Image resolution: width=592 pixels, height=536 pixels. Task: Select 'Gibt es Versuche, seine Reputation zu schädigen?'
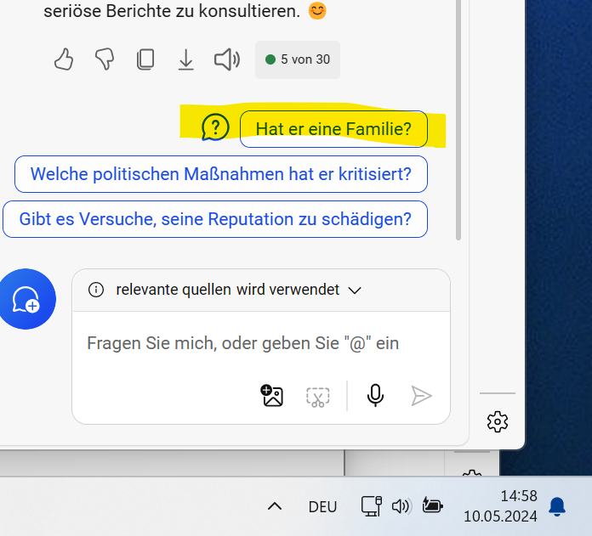click(215, 219)
